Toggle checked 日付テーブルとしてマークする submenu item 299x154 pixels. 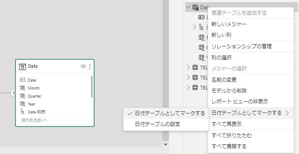(166, 113)
